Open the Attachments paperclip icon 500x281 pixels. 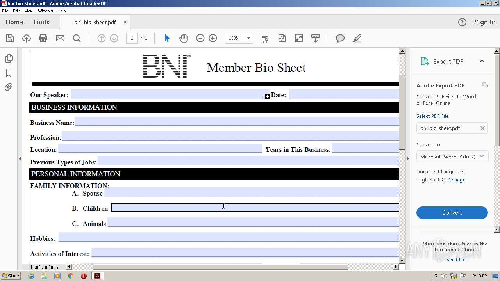tap(9, 87)
